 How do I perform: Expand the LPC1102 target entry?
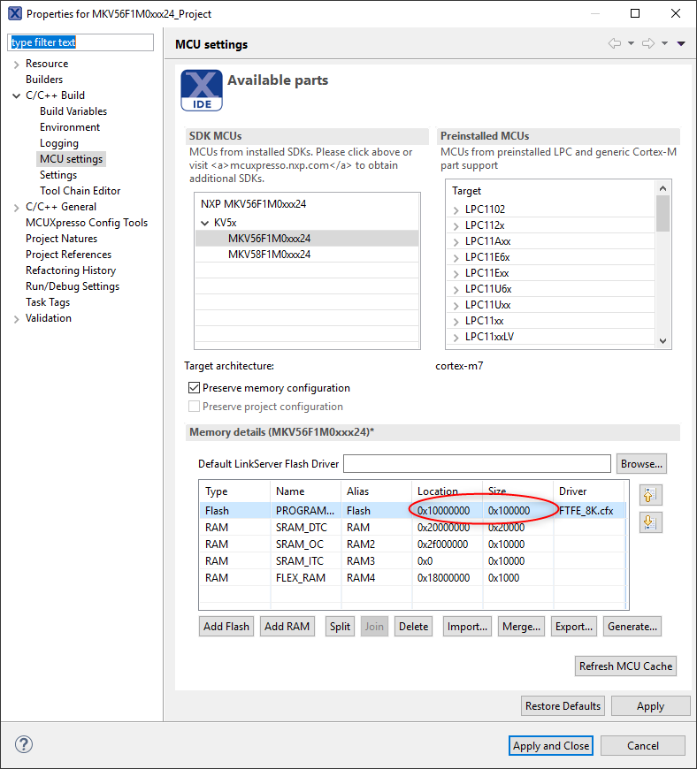pos(456,209)
